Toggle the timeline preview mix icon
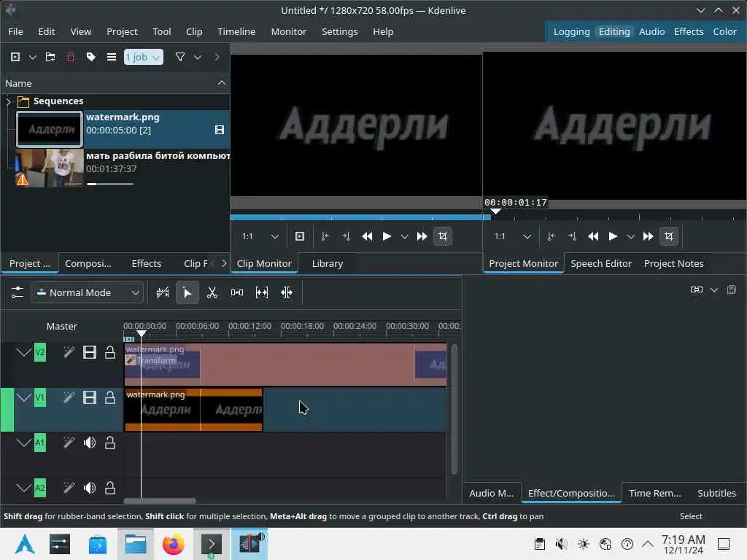Image resolution: width=747 pixels, height=560 pixels. click(163, 292)
